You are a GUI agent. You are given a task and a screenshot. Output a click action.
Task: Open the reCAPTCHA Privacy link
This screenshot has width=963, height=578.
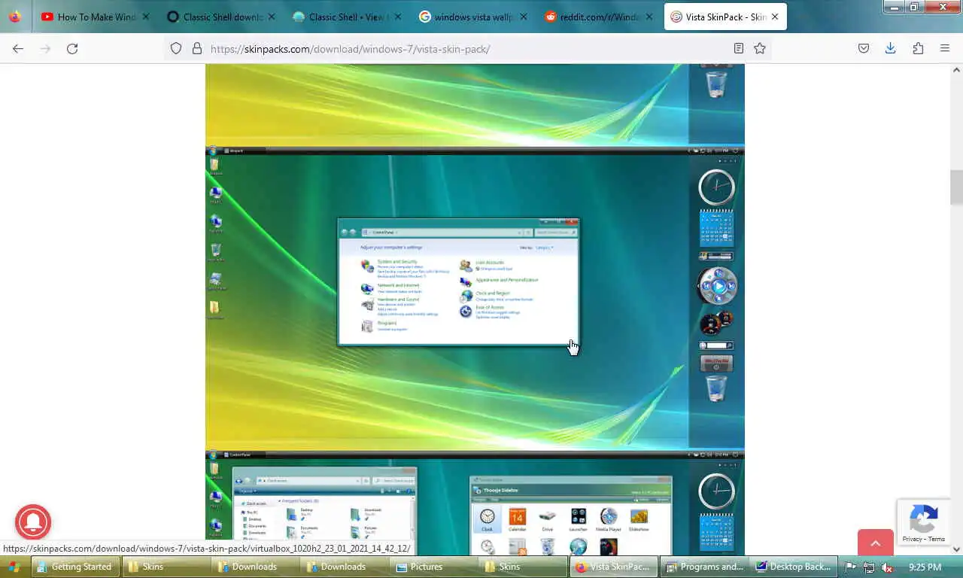(912, 539)
